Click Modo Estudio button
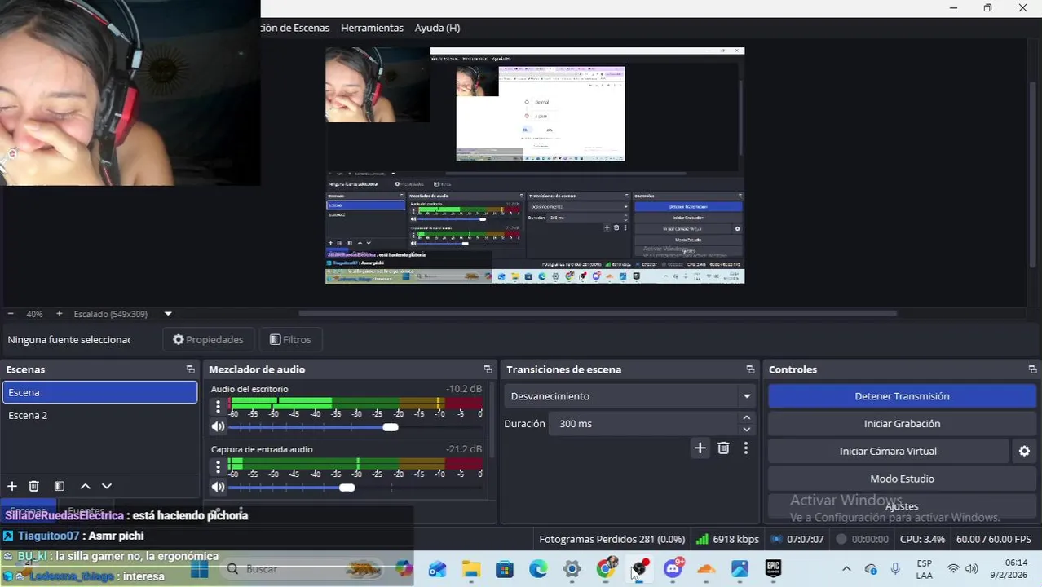 [x=902, y=479]
